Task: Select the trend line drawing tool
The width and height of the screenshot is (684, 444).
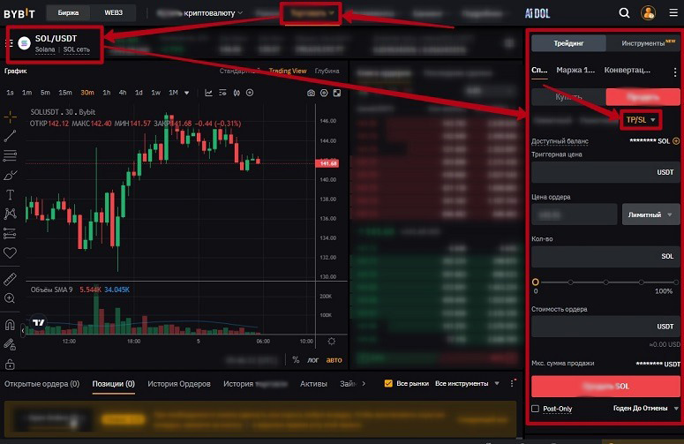Action: [10, 136]
